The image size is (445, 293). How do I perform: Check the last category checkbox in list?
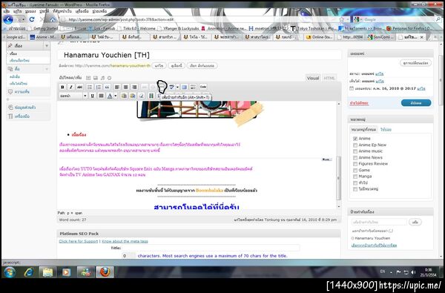pos(355,189)
